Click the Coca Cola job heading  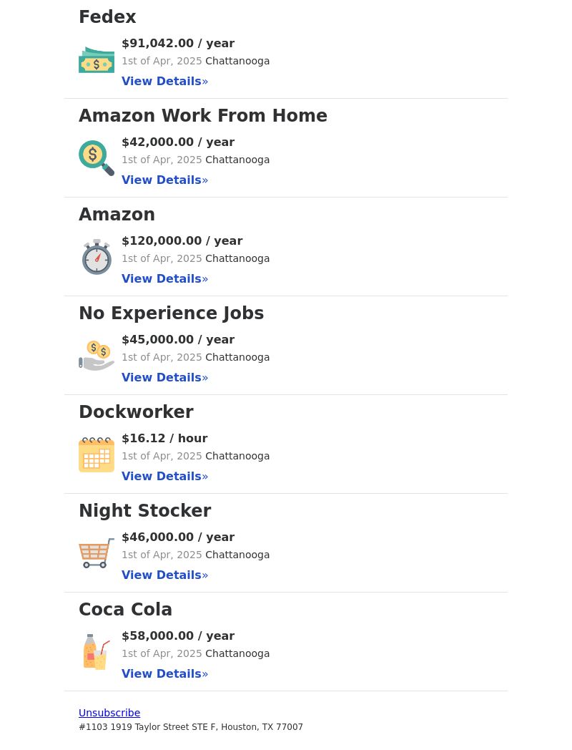click(125, 610)
